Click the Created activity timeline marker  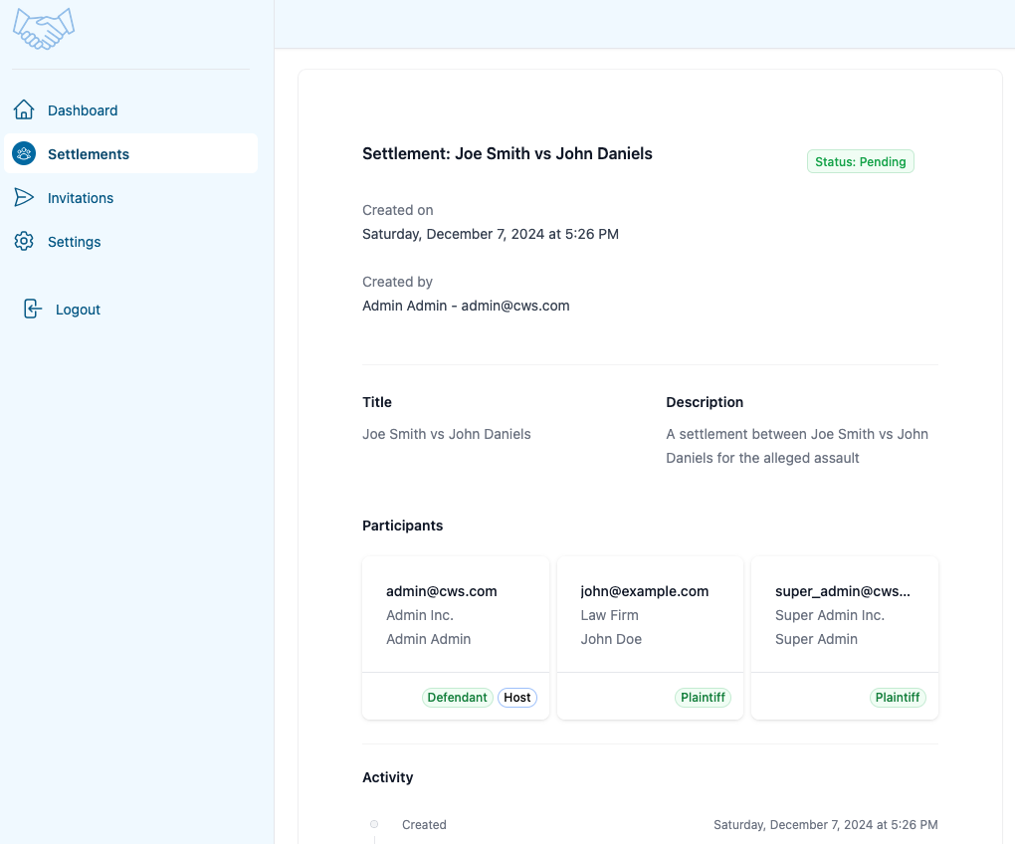point(374,824)
